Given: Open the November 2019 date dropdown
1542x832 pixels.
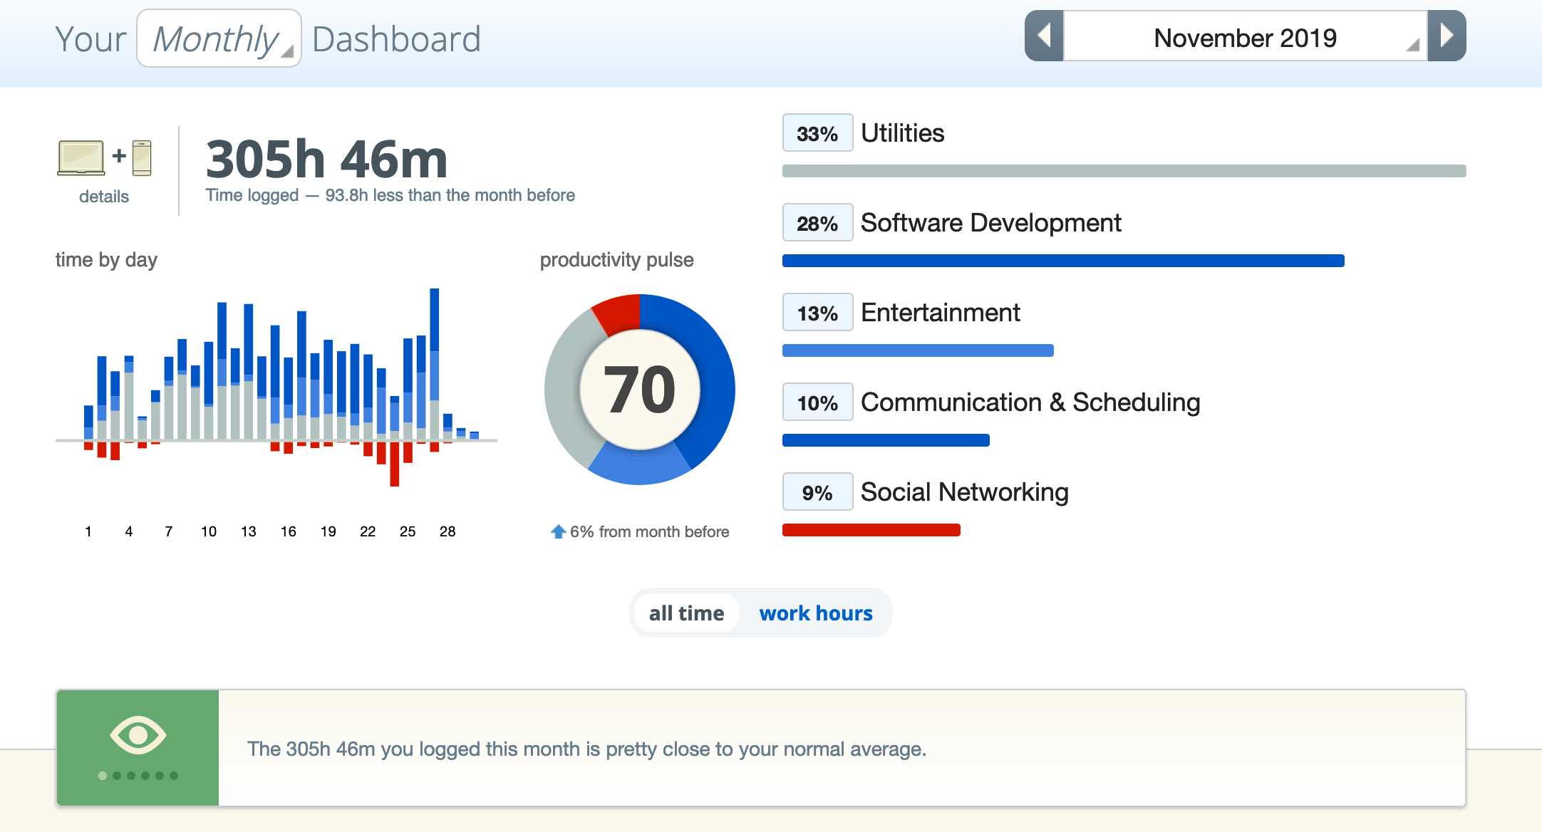Looking at the screenshot, I should pyautogui.click(x=1245, y=37).
